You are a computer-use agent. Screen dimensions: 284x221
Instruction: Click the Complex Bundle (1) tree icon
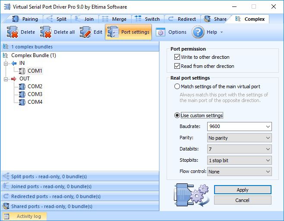6,55
